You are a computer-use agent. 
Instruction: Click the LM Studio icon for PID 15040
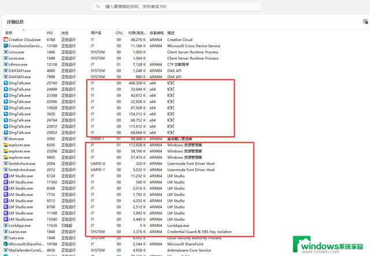click(x=6, y=219)
